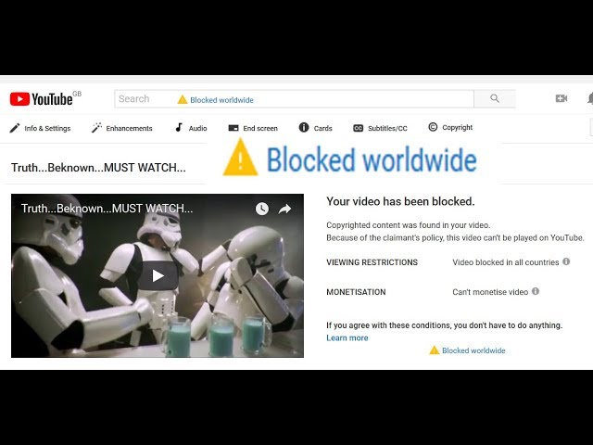
Task: Open the Audio tab
Action: (191, 128)
